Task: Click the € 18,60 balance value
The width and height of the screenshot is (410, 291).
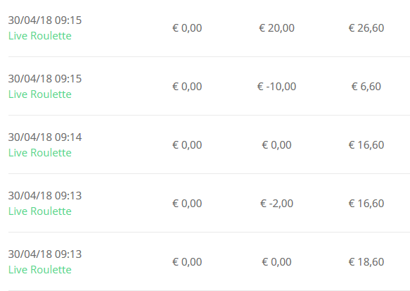Action: click(366, 261)
